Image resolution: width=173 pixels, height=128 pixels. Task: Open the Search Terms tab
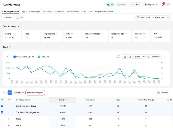(73, 12)
